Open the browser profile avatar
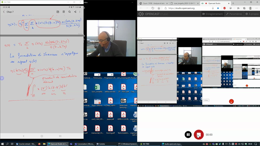The height and width of the screenshot is (146, 260). pos(250,8)
